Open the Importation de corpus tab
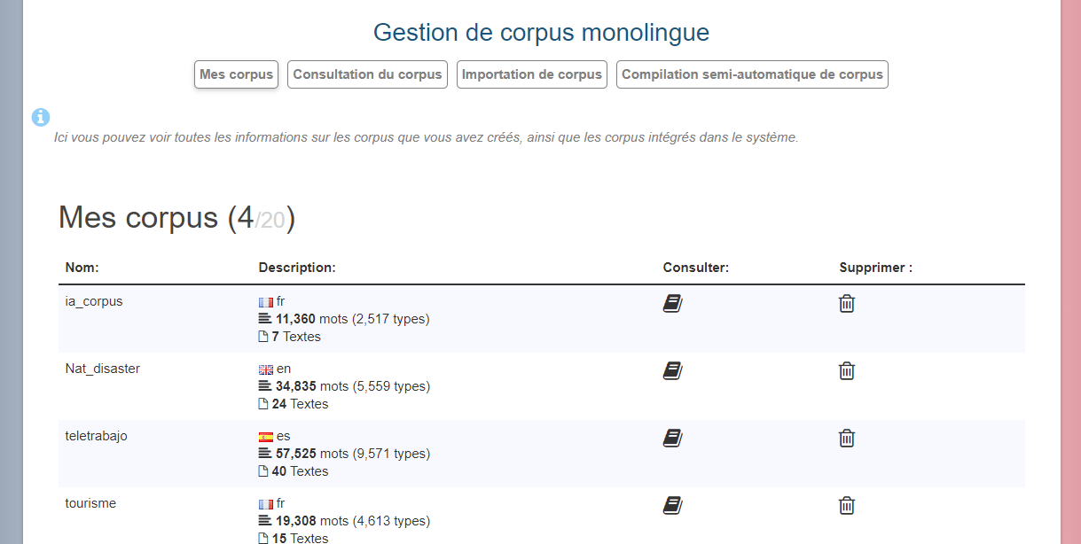The width and height of the screenshot is (1081, 544). [532, 74]
